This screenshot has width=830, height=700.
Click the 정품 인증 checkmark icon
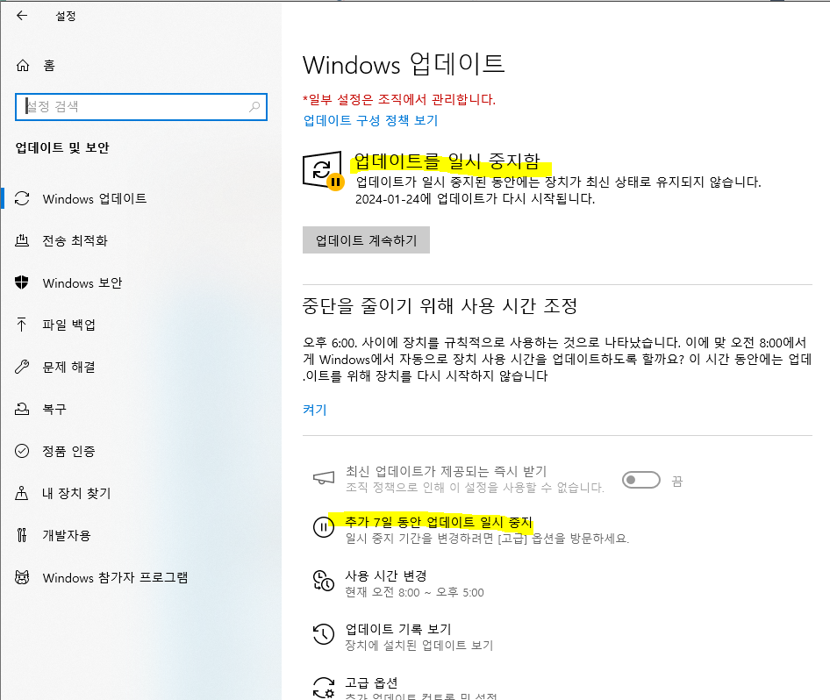tap(22, 451)
